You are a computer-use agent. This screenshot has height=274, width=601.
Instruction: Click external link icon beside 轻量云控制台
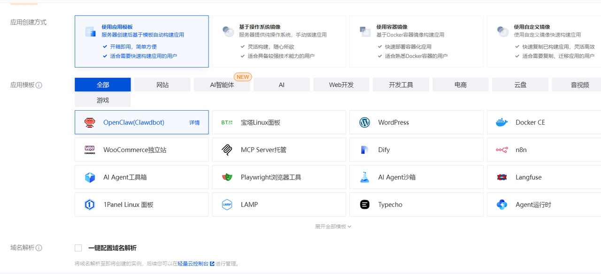[x=212, y=264]
